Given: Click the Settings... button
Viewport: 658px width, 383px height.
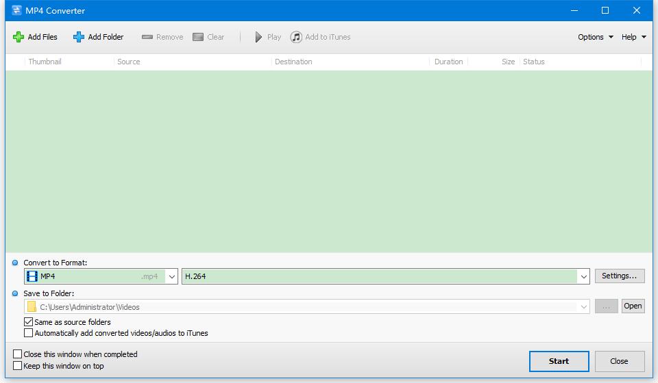Looking at the screenshot, I should [620, 276].
